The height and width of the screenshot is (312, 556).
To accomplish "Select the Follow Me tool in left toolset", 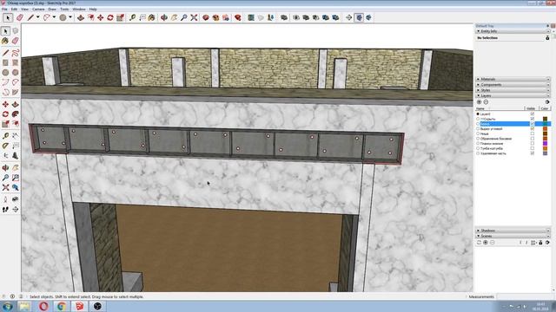I will pos(16,114).
